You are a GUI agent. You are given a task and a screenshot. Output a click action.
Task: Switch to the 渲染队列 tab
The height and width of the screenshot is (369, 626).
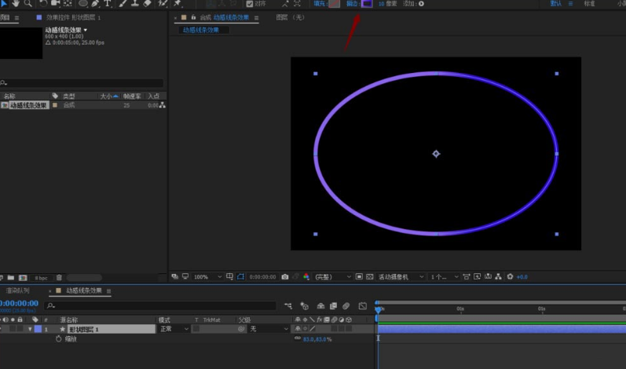[x=18, y=290]
